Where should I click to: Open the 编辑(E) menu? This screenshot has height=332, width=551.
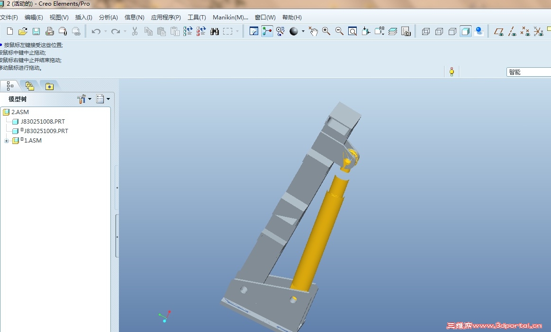pyautogui.click(x=34, y=17)
